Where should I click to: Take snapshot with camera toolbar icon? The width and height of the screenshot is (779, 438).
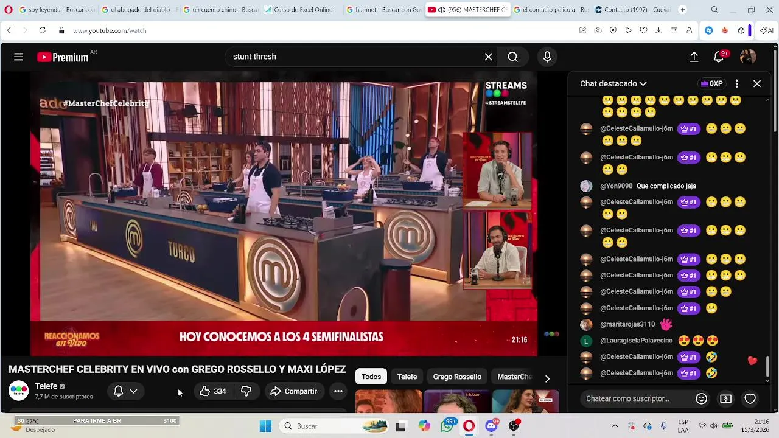pos(598,30)
